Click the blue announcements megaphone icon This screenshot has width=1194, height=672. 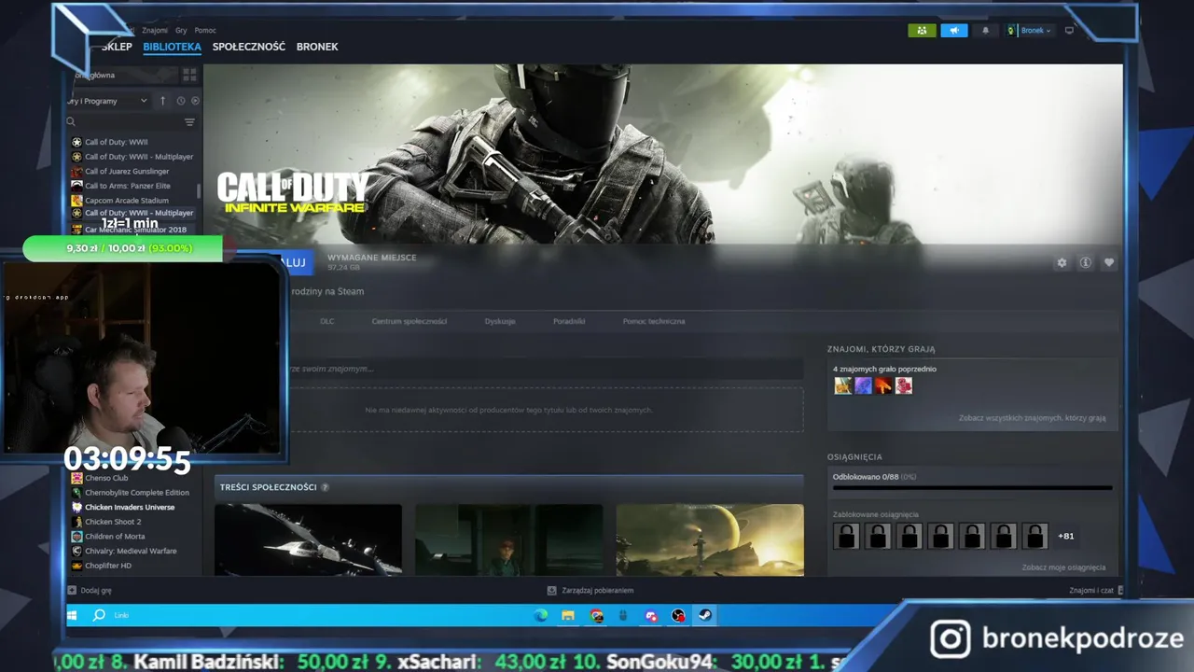953,31
